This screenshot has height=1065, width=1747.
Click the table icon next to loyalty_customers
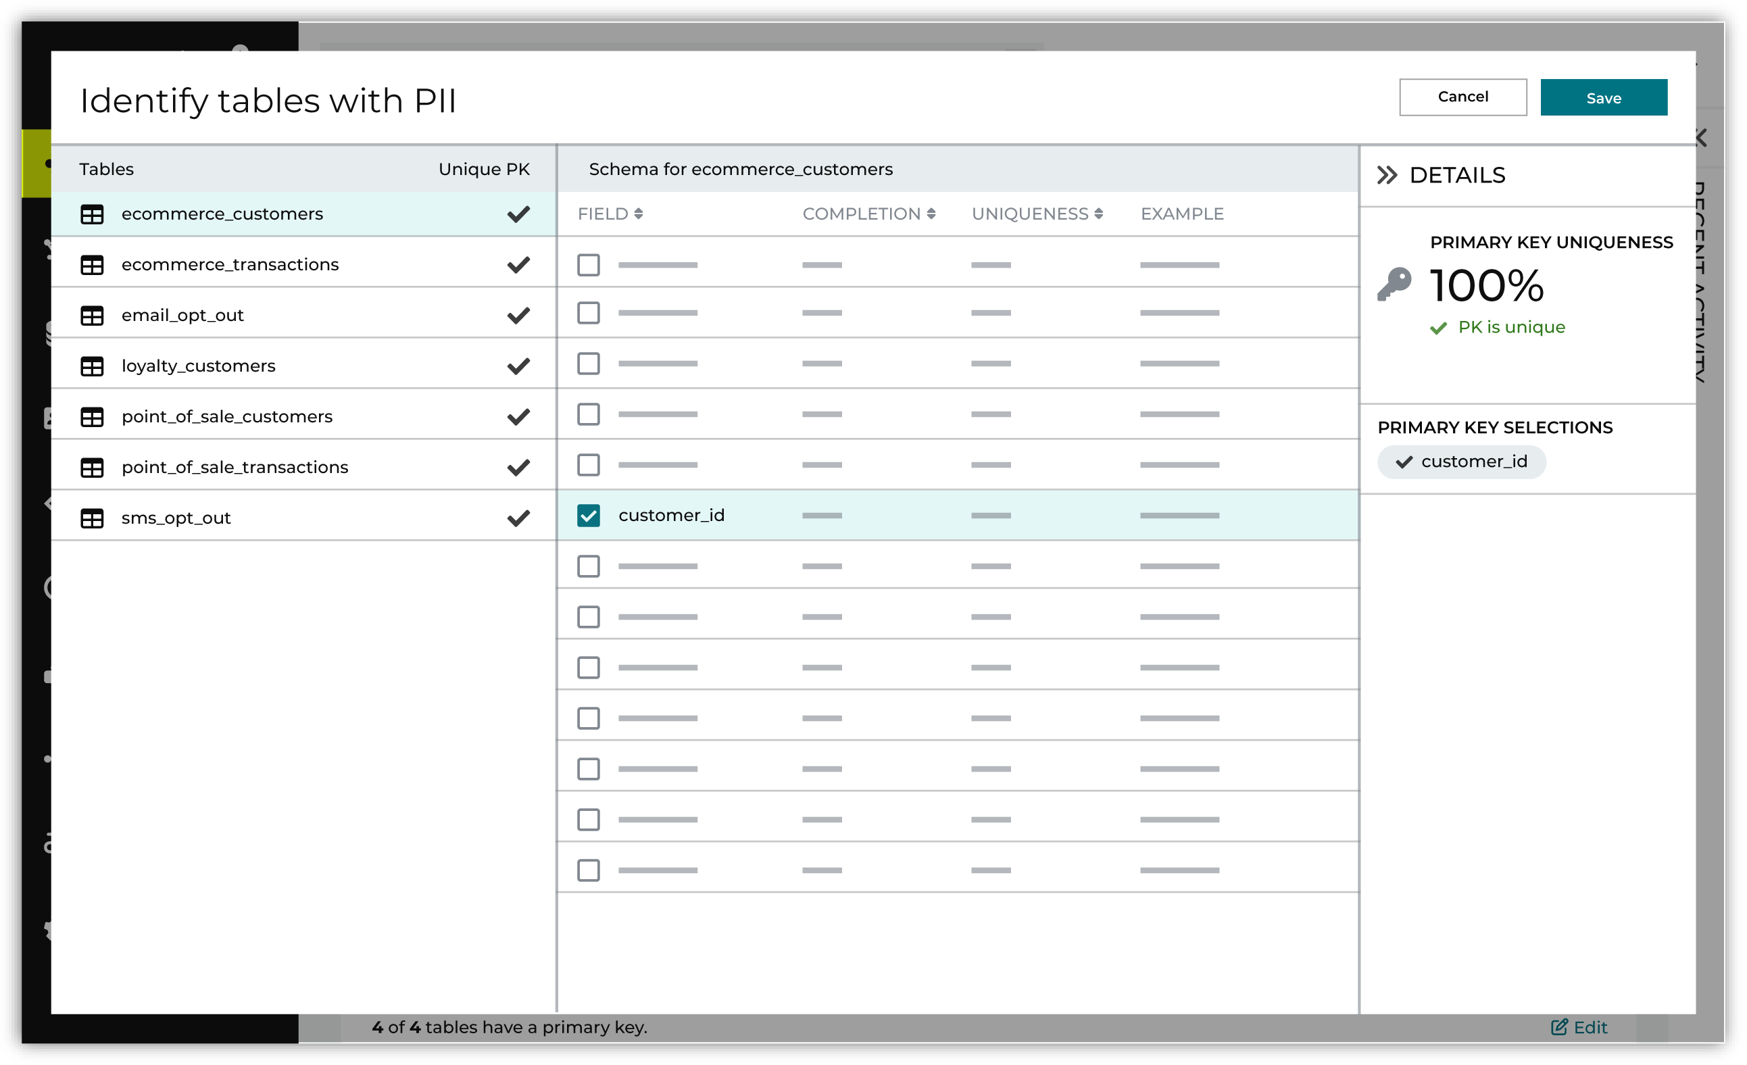[x=93, y=366]
